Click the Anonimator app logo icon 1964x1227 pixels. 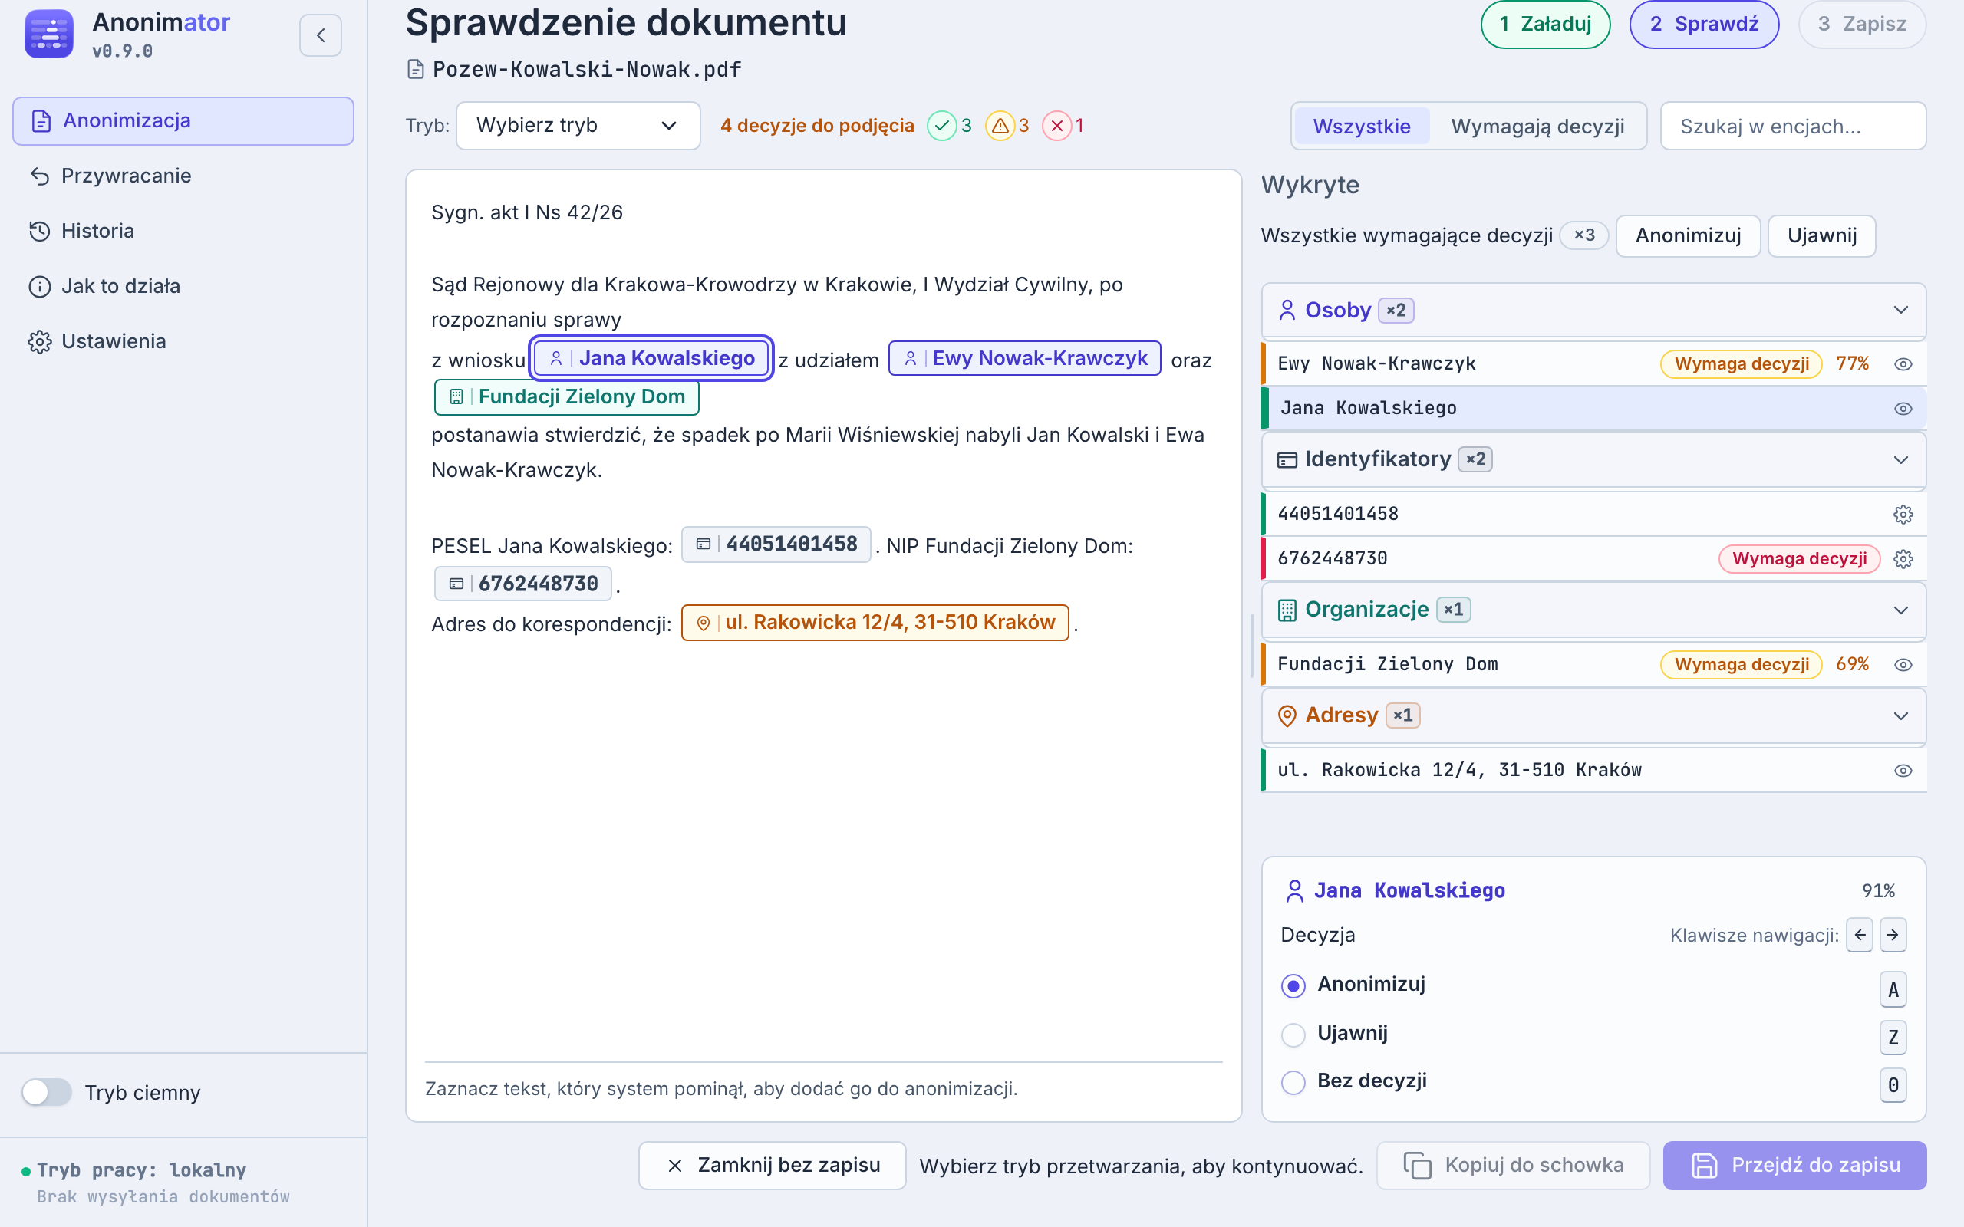(x=48, y=34)
